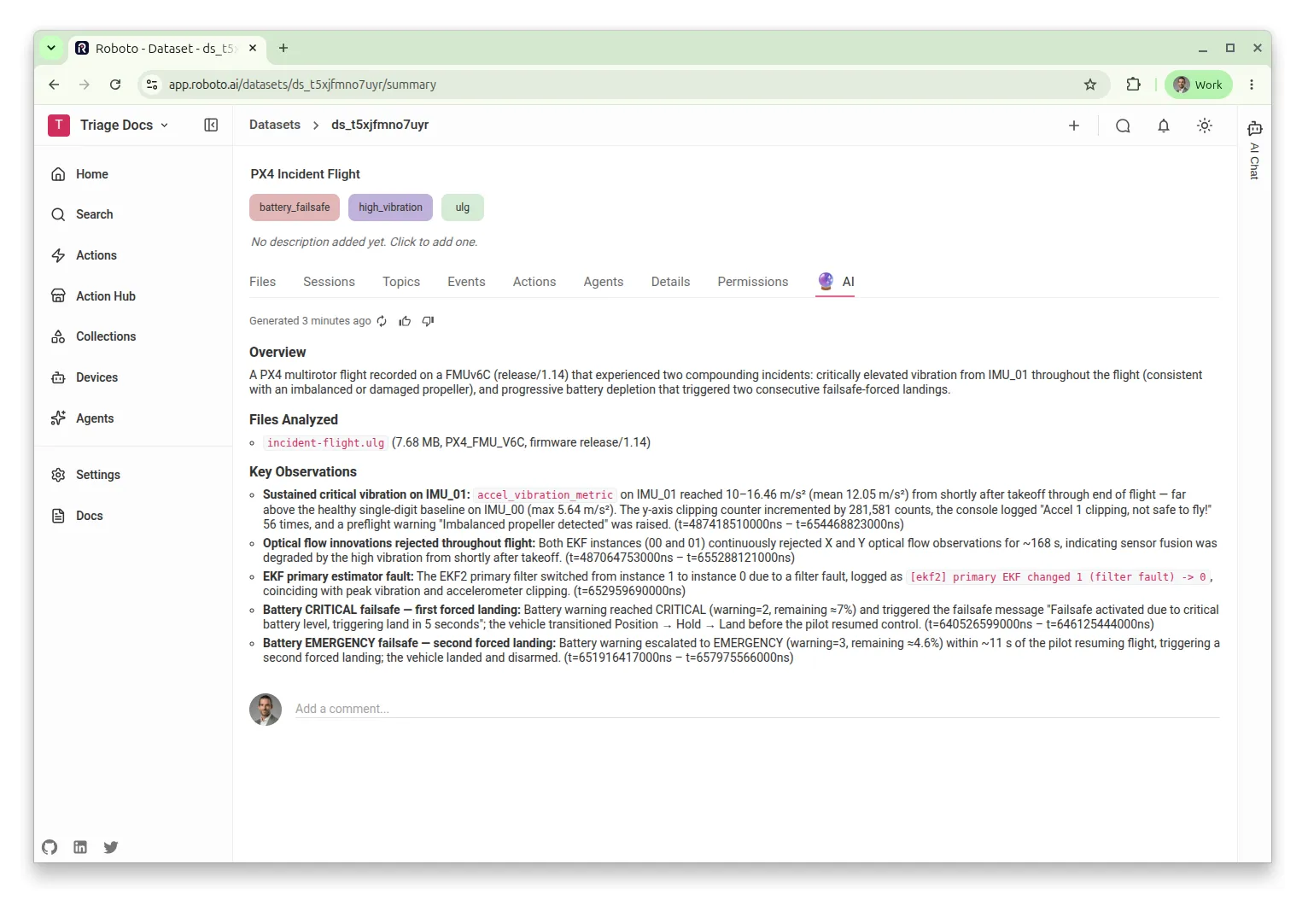Open the GitHub footer link
Image resolution: width=1308 pixels, height=900 pixels.
(50, 847)
